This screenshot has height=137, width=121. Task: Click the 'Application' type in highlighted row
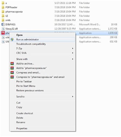point(85,33)
